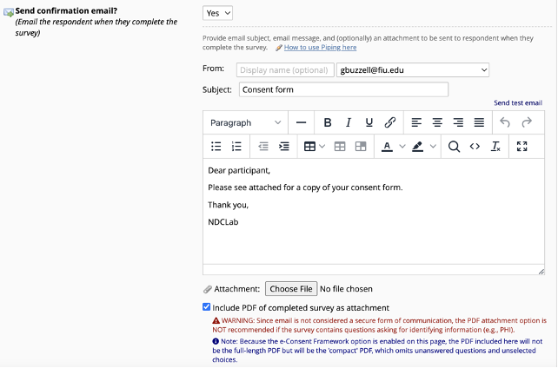The height and width of the screenshot is (368, 558).
Task: Center align the text
Action: pyautogui.click(x=437, y=122)
